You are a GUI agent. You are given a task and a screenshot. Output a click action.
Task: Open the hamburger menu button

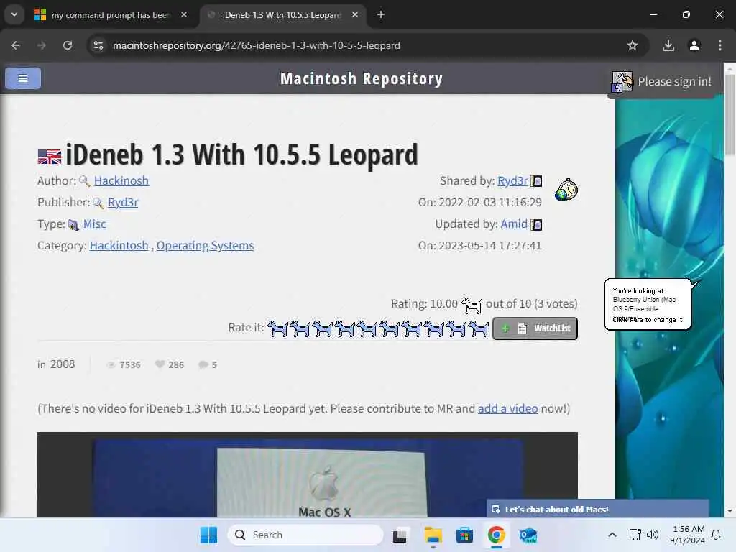[23, 78]
